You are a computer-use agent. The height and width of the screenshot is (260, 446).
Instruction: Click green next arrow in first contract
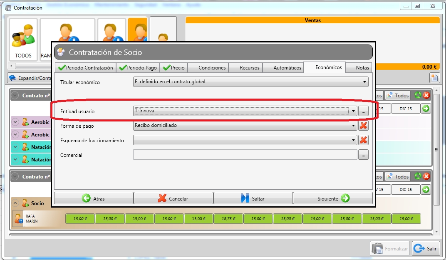click(426, 109)
